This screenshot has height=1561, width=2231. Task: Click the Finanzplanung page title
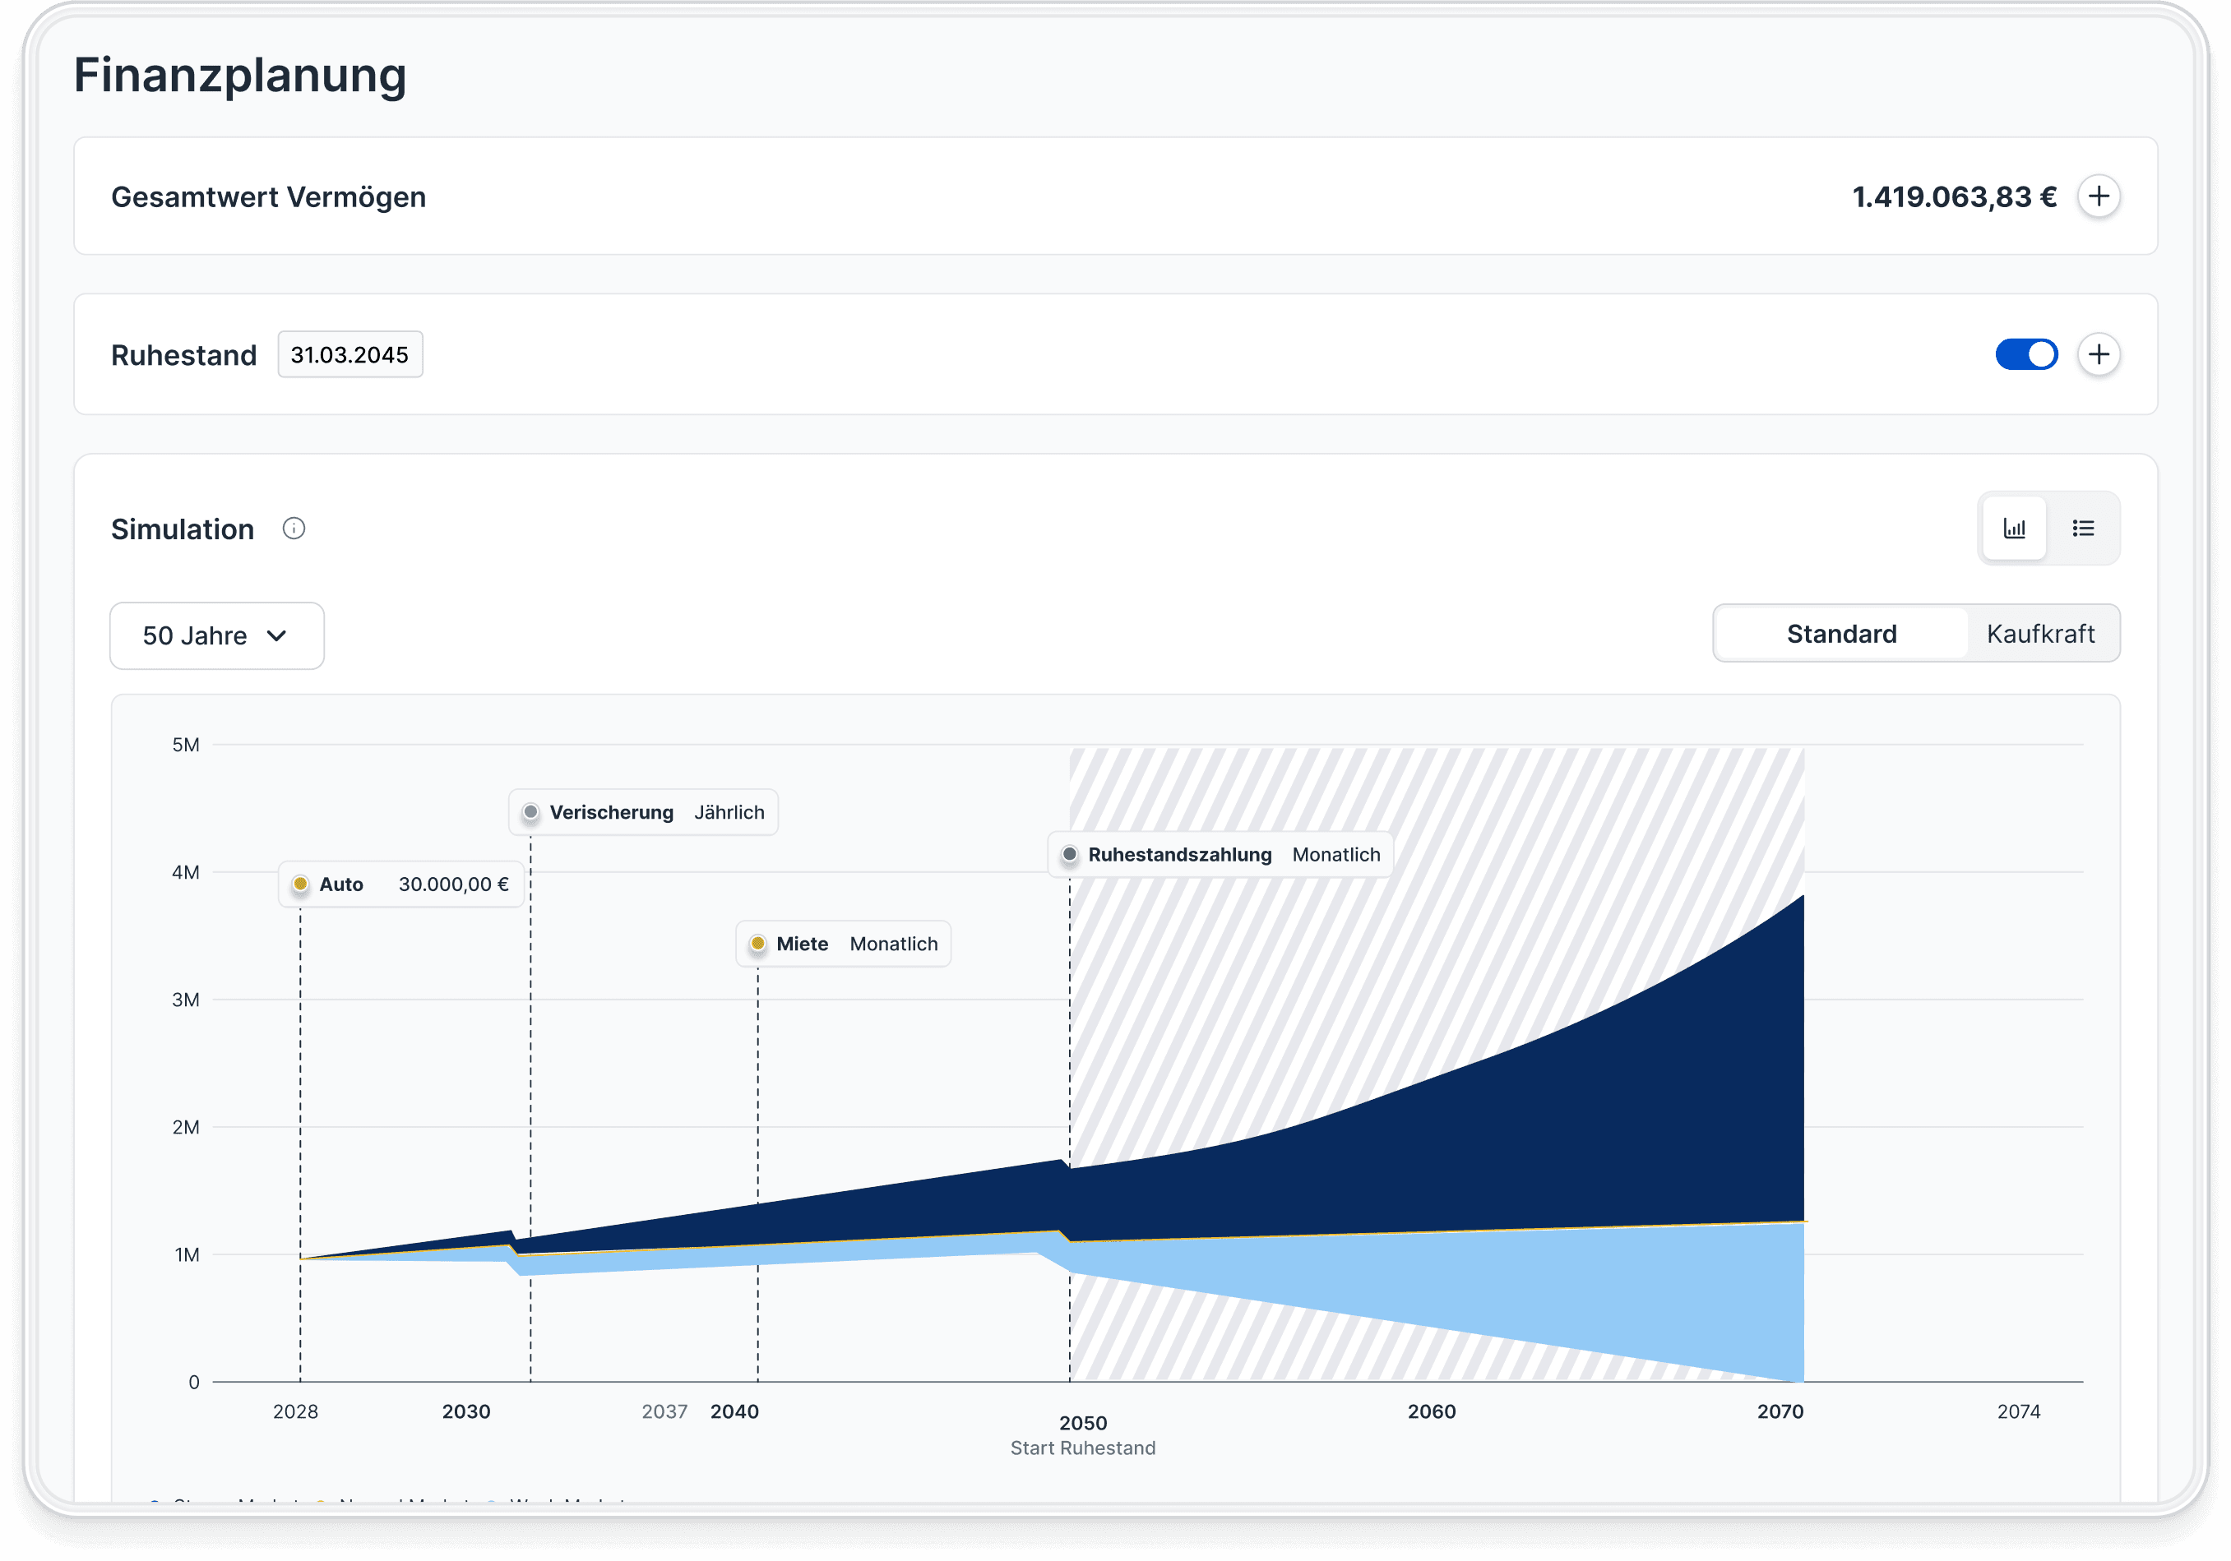(x=240, y=76)
